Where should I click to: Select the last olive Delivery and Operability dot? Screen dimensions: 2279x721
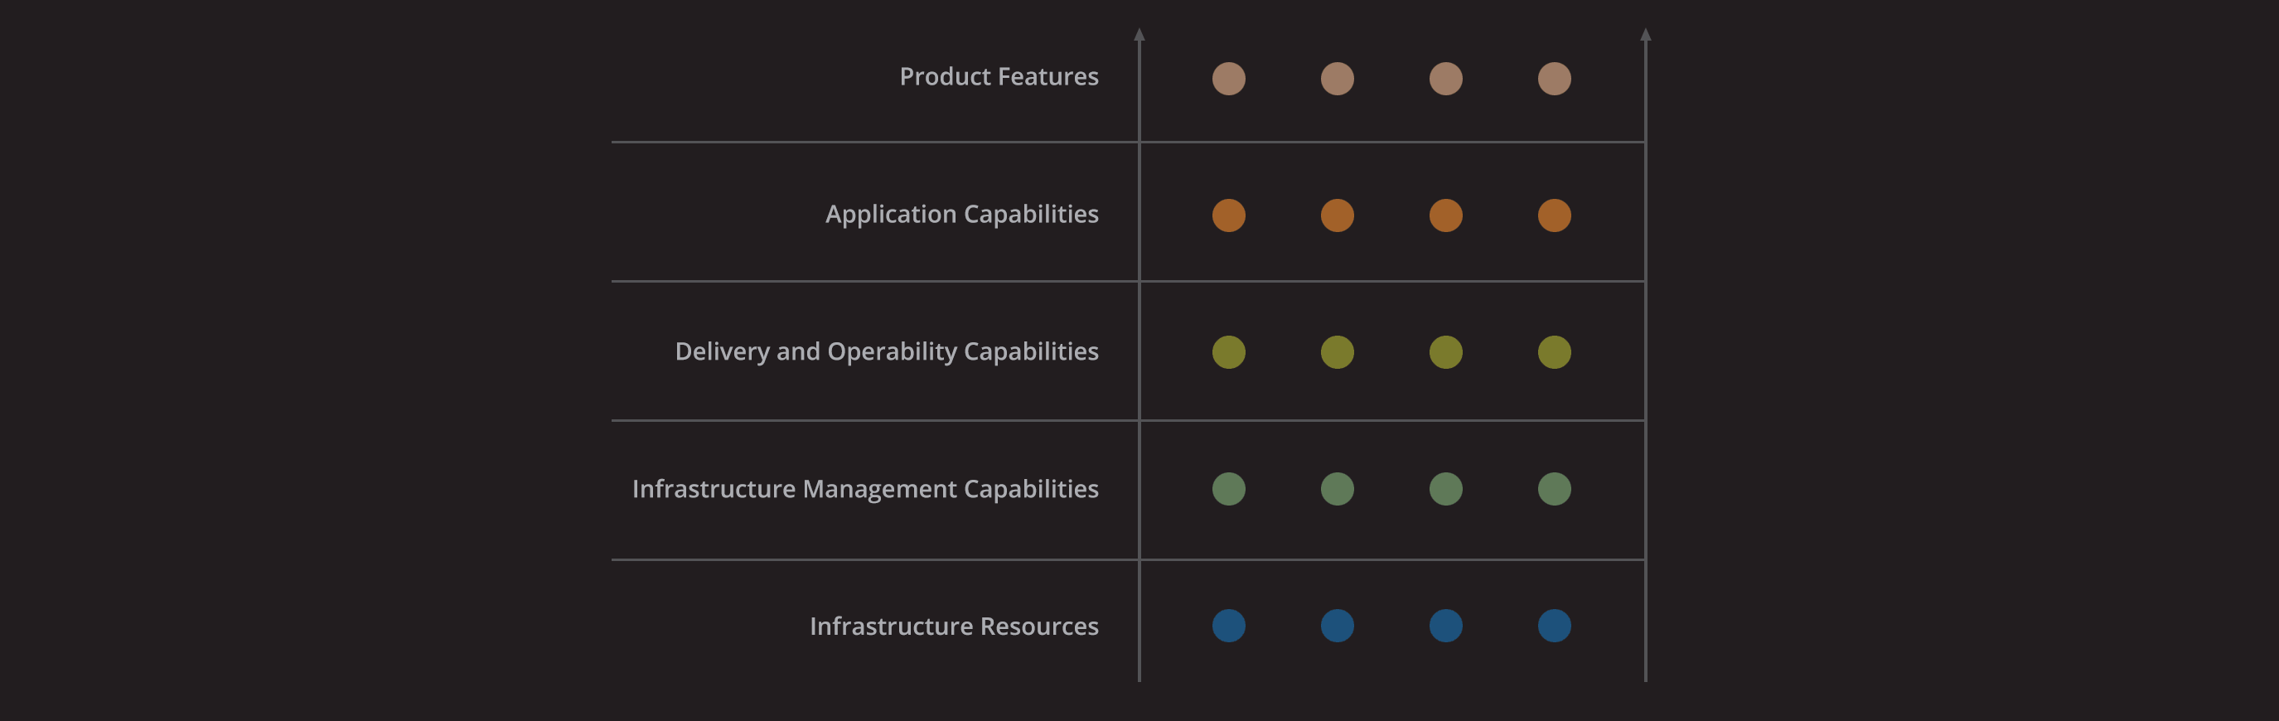1554,352
